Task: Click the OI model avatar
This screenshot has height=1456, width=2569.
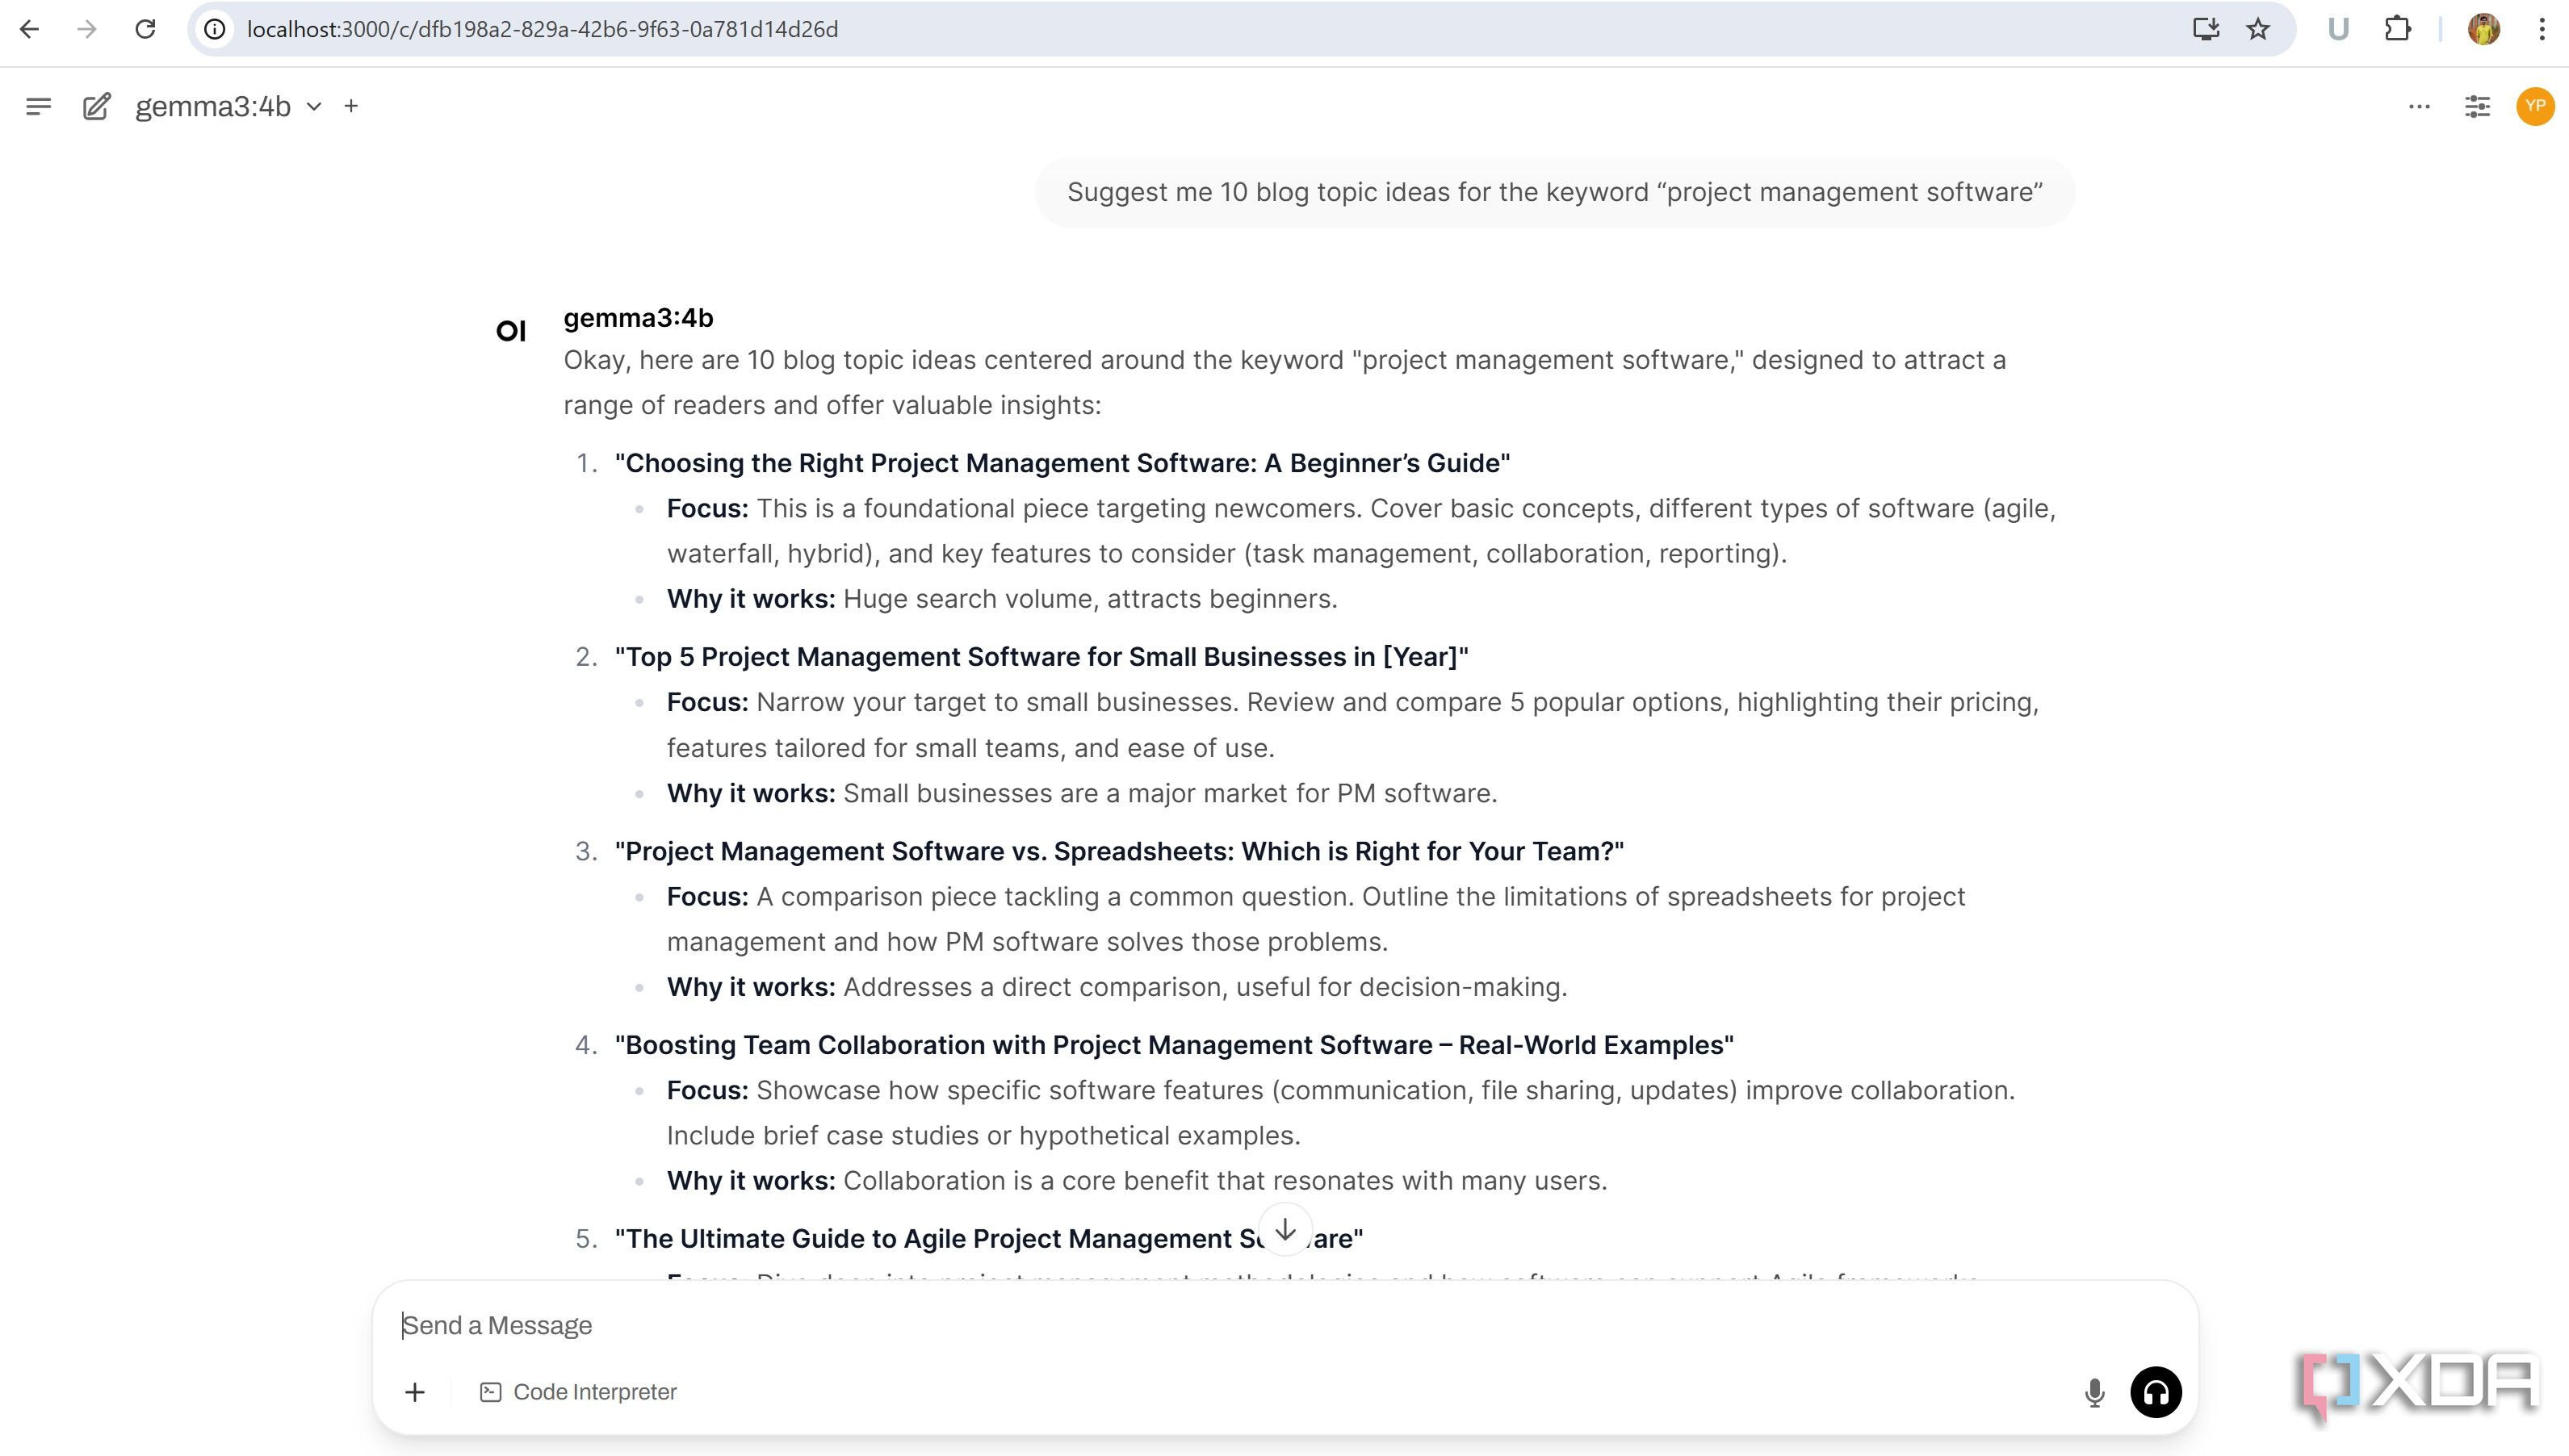Action: point(511,331)
